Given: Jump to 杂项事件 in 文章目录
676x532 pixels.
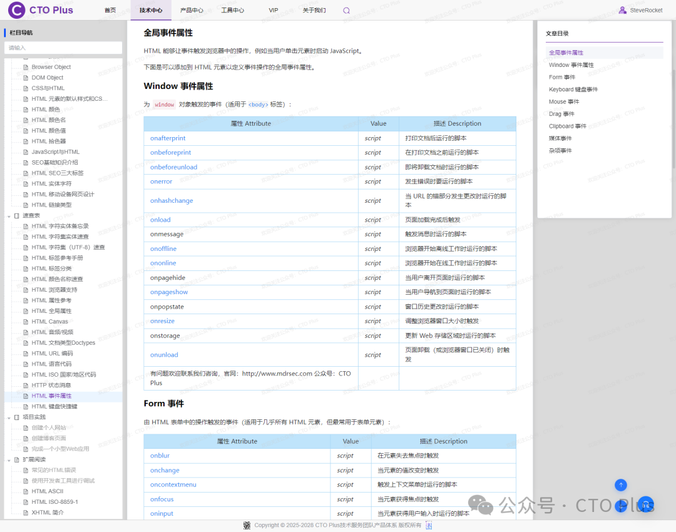Looking at the screenshot, I should coord(560,151).
